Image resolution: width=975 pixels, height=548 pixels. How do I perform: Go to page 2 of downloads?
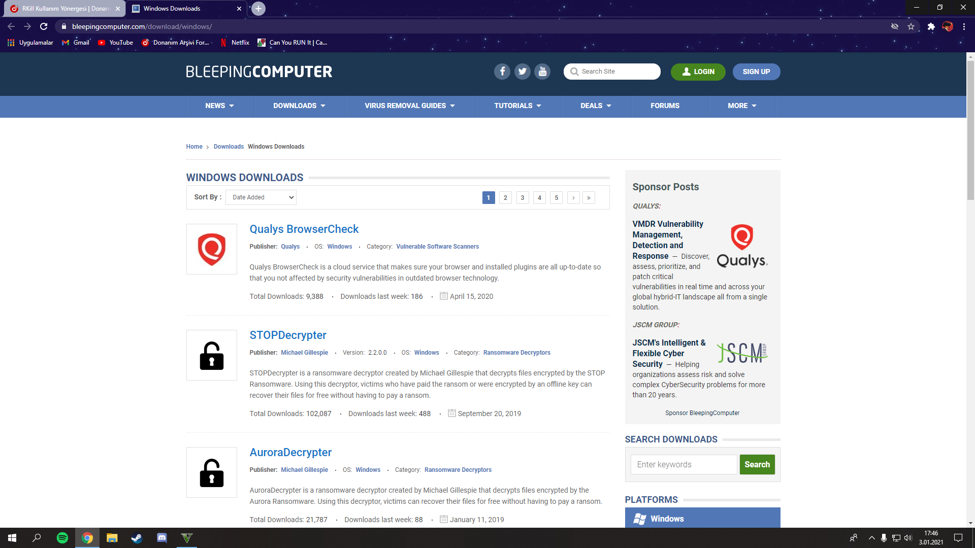tap(505, 198)
